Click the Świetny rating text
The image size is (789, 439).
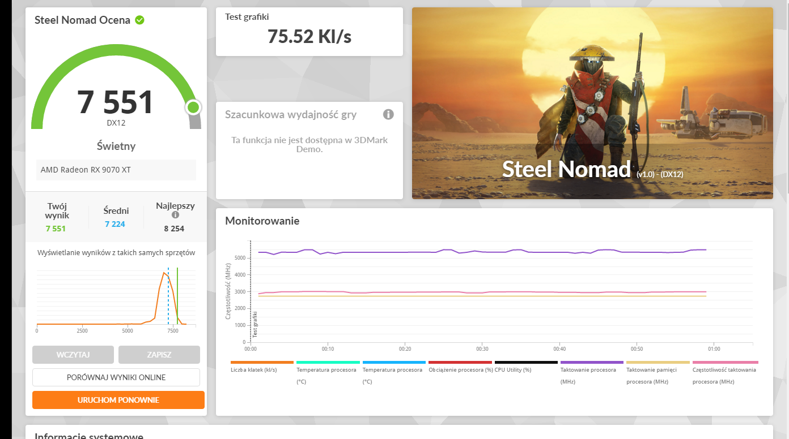[x=116, y=146]
